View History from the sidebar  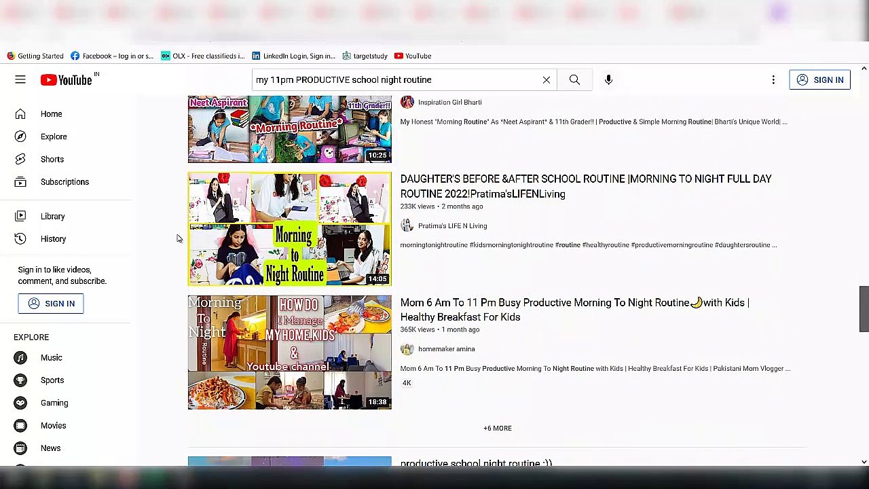point(53,238)
